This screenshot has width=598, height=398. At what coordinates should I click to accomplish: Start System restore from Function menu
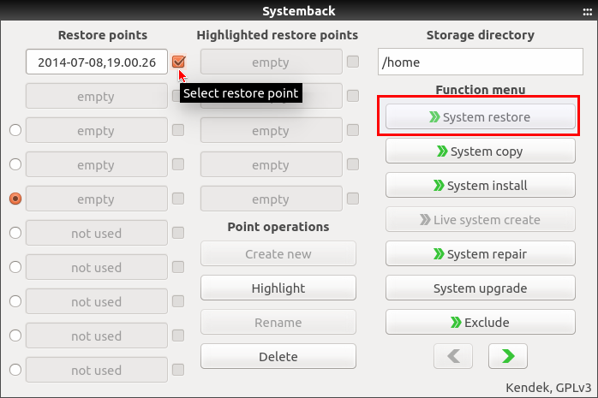point(480,116)
